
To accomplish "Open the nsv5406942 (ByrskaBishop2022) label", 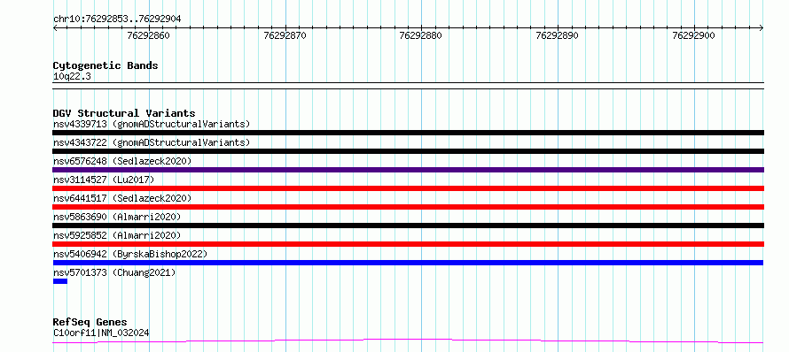I will click(129, 254).
